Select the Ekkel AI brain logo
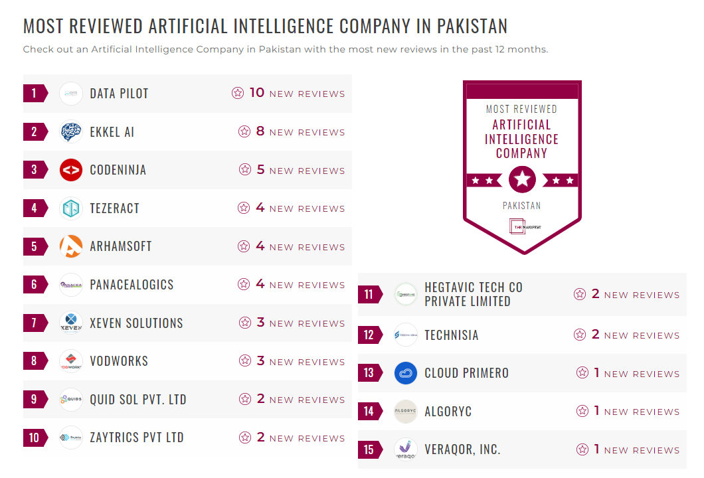The height and width of the screenshot is (478, 704). coord(71,131)
